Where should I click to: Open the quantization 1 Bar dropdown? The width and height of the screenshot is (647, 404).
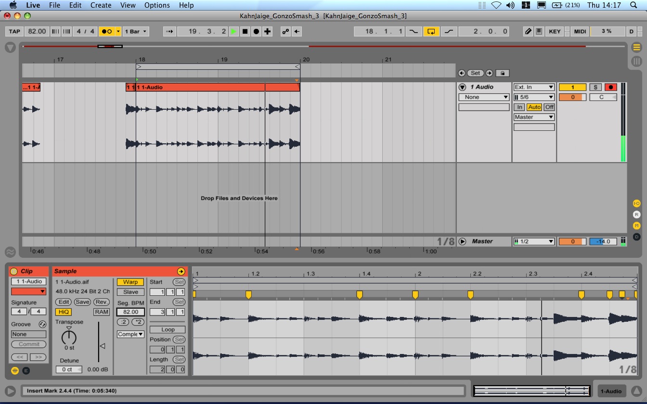click(x=136, y=31)
